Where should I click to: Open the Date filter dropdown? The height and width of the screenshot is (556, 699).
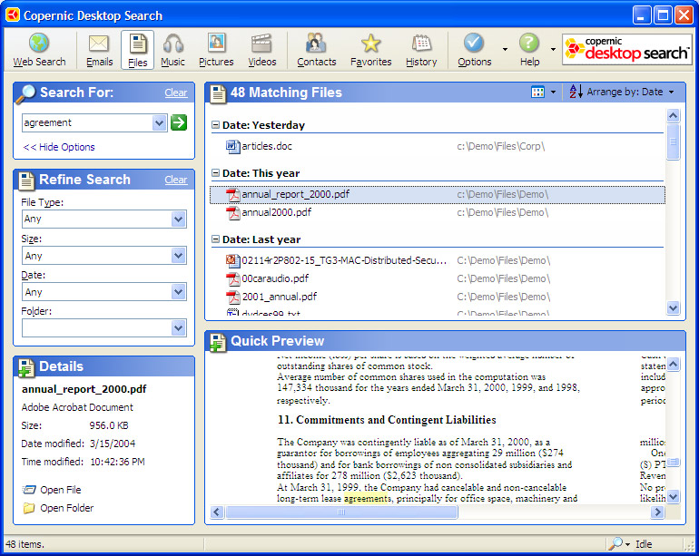point(178,292)
